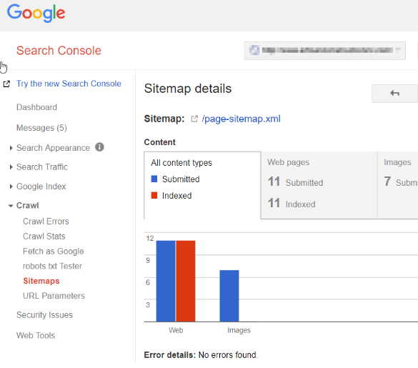Click the red Indexed legend swatch

tap(154, 196)
